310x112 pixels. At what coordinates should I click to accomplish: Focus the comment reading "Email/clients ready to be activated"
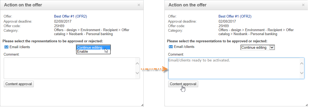pyautogui.click(x=234, y=68)
